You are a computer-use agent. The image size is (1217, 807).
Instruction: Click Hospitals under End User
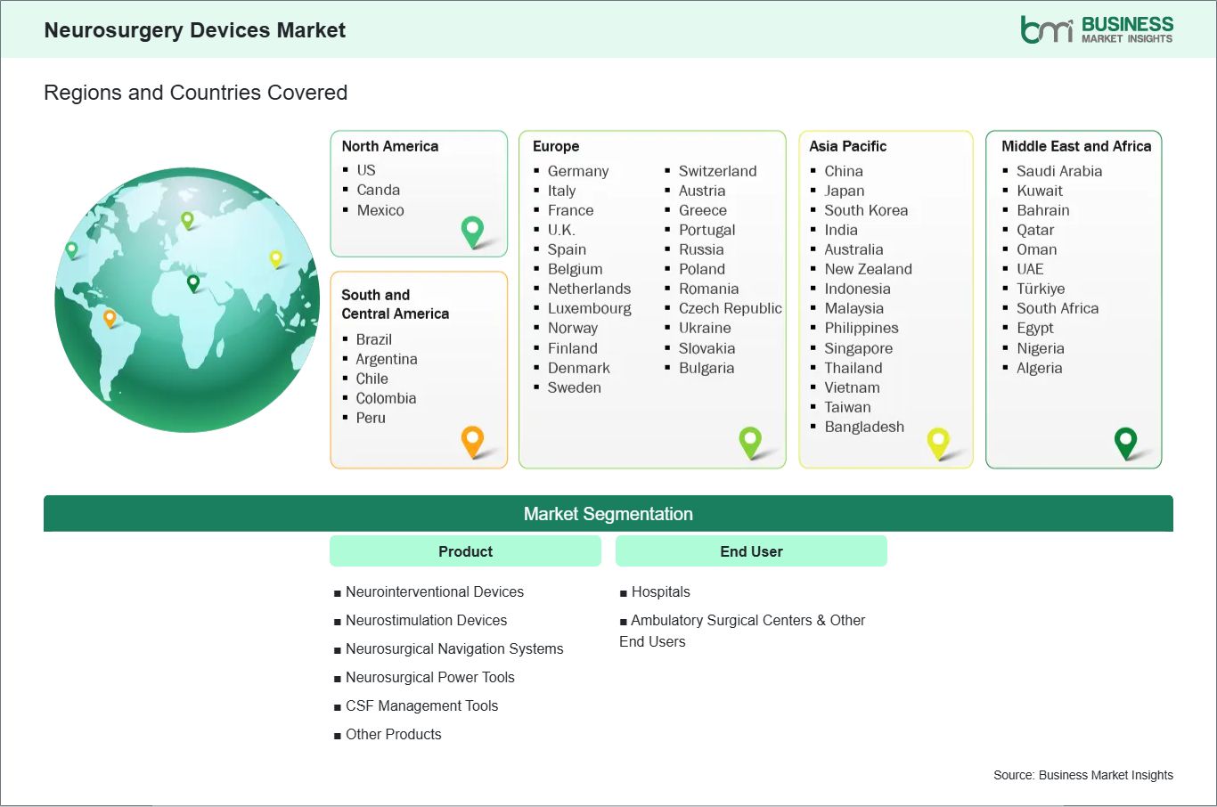(x=660, y=591)
